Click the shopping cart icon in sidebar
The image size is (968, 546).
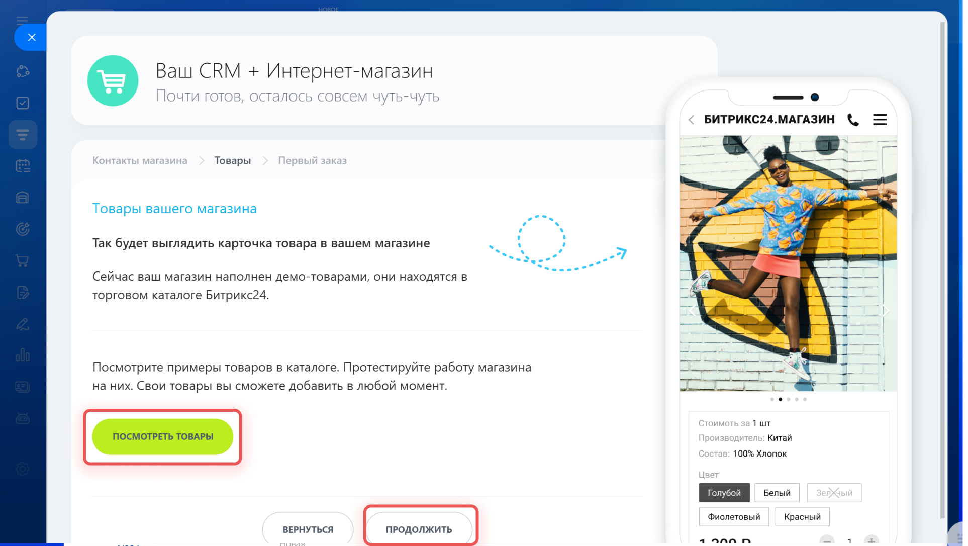(23, 261)
